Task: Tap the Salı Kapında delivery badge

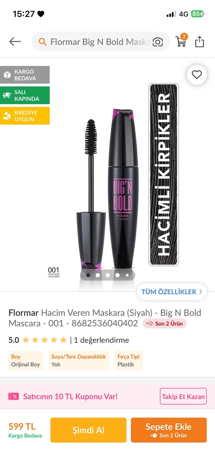Action: pyautogui.click(x=25, y=95)
